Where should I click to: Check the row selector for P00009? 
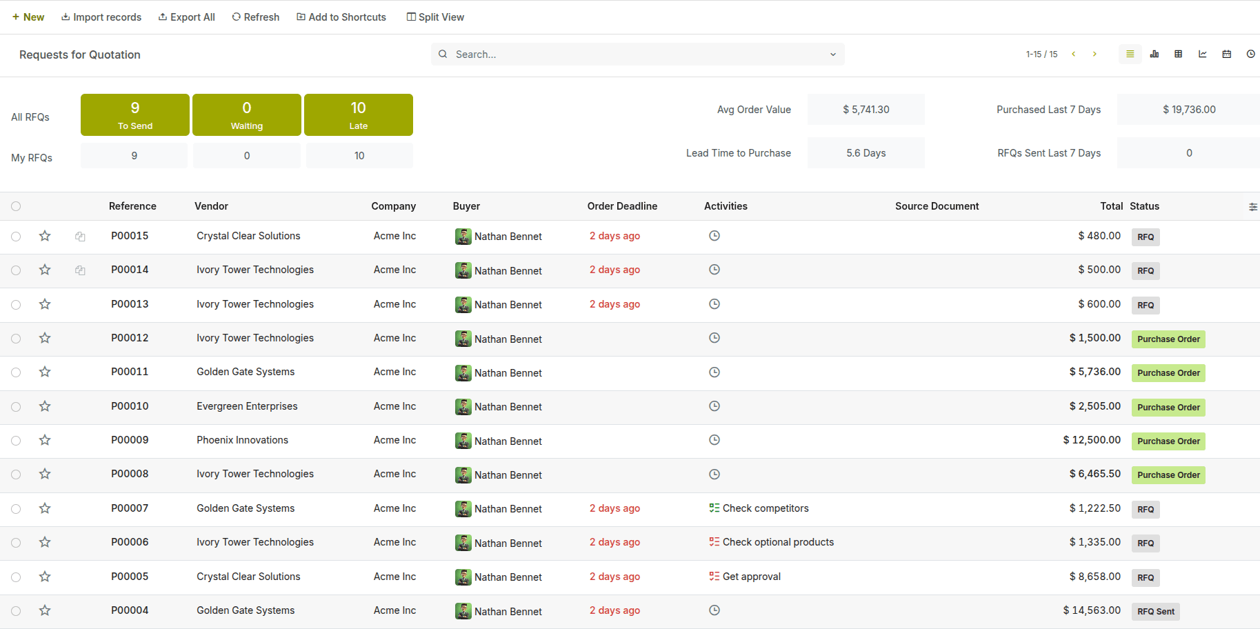coord(16,441)
